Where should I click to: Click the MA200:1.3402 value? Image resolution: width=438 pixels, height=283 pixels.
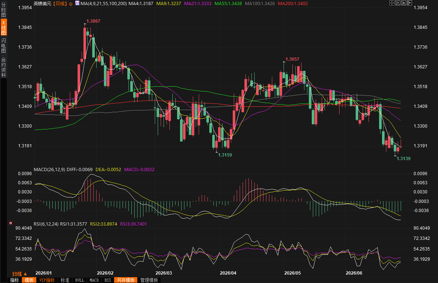(293, 4)
